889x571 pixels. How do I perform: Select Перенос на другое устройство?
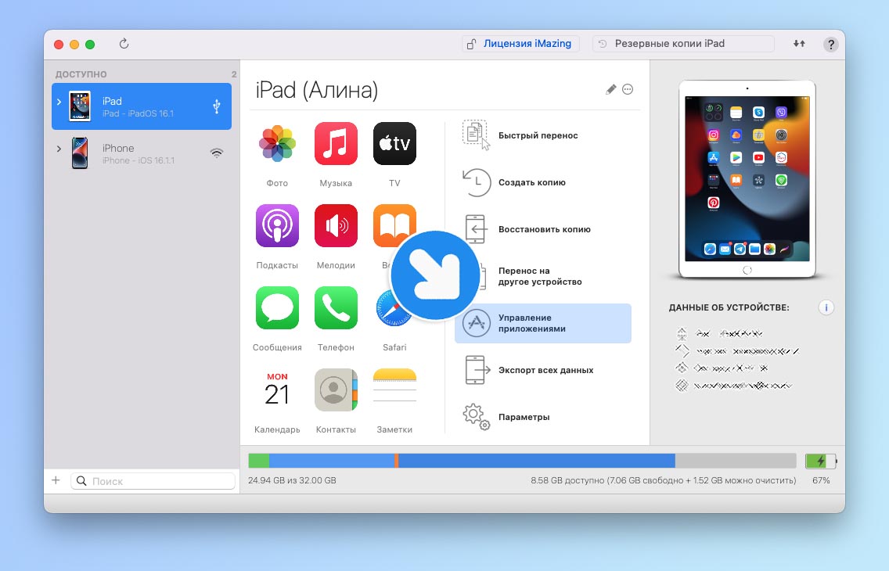543,276
